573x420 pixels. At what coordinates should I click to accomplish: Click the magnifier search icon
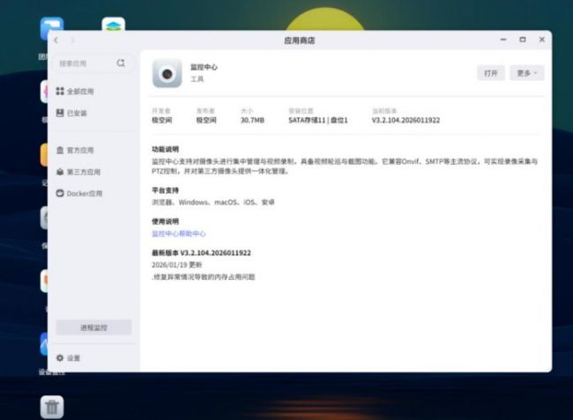pos(121,63)
